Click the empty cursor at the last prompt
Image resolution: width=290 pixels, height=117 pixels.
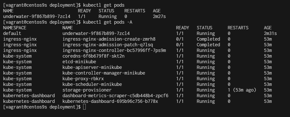84,107
